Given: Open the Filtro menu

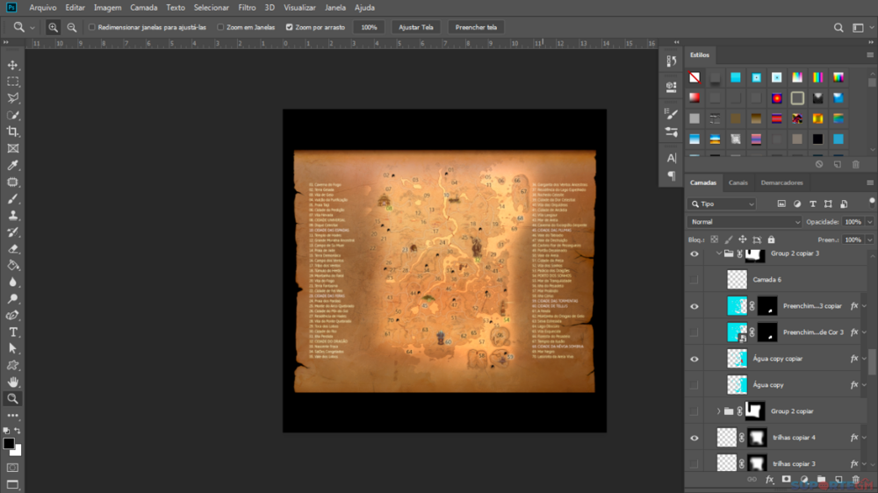Looking at the screenshot, I should 247,7.
